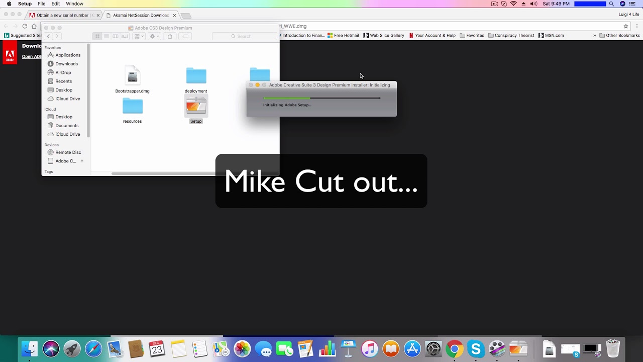Open Spotlight search in menu bar
The height and width of the screenshot is (362, 643).
[611, 4]
